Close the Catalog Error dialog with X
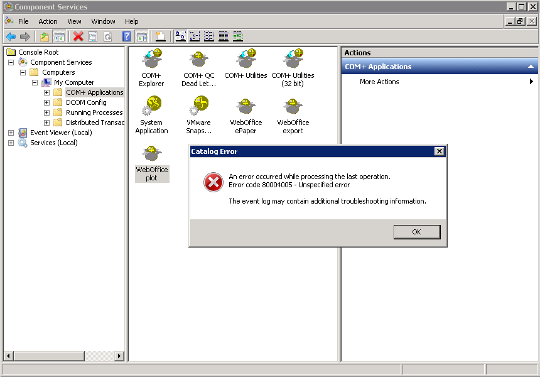This screenshot has width=540, height=377. pyautogui.click(x=439, y=151)
